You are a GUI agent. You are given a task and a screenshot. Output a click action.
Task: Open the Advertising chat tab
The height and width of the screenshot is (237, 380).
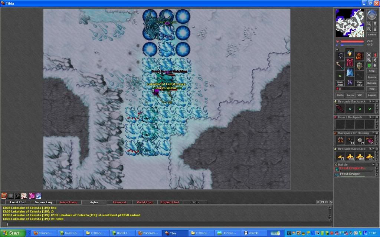click(69, 202)
